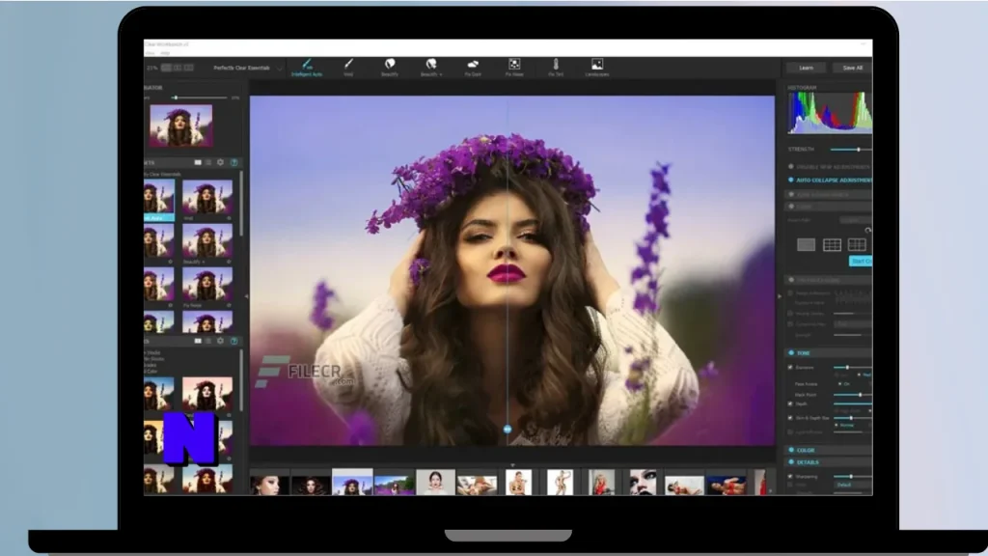Toggle the Exposure checkbox in Tone

click(790, 367)
